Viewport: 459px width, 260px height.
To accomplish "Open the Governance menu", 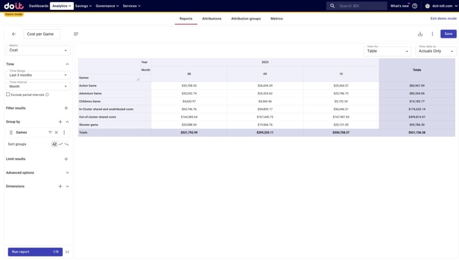I will pos(107,6).
